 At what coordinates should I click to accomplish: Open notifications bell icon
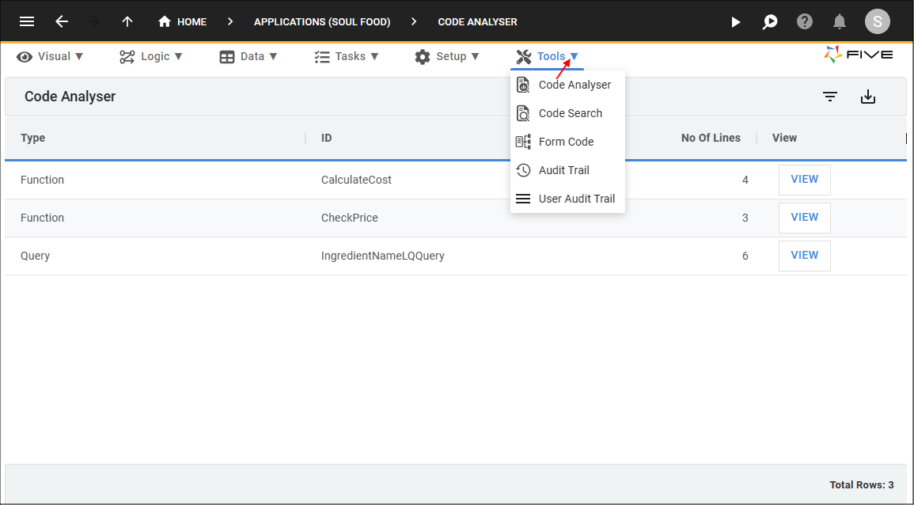pos(840,21)
